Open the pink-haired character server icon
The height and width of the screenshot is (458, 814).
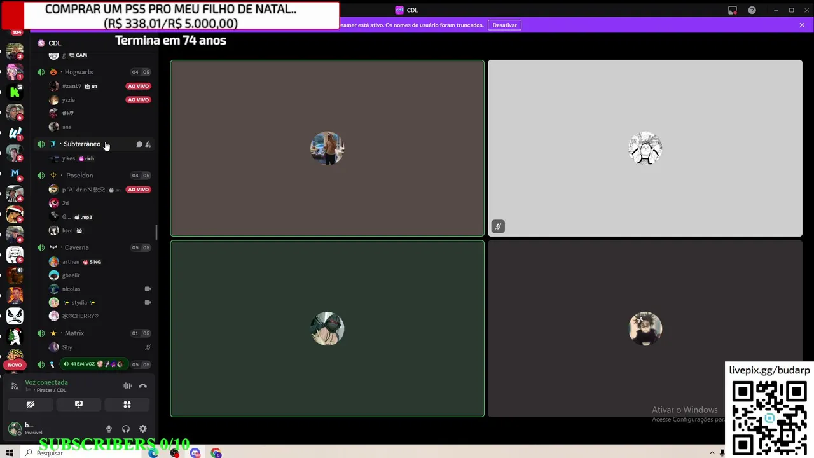[15, 71]
